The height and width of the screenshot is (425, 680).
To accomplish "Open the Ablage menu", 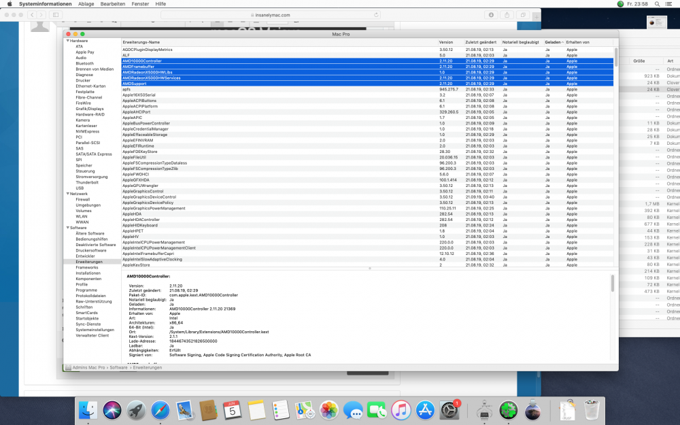I will pyautogui.click(x=86, y=4).
